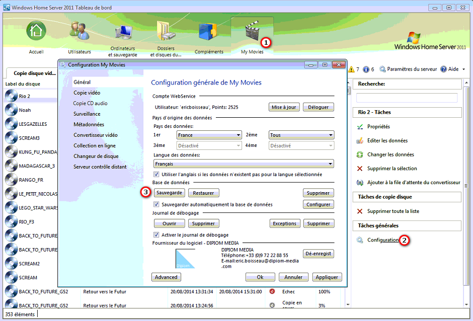Open the Compléments add-ins icon
473x321 pixels.
(x=208, y=31)
